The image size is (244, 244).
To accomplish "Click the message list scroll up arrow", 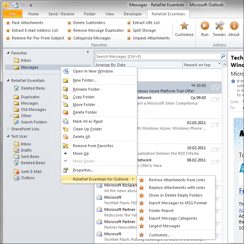I will (x=225, y=64).
